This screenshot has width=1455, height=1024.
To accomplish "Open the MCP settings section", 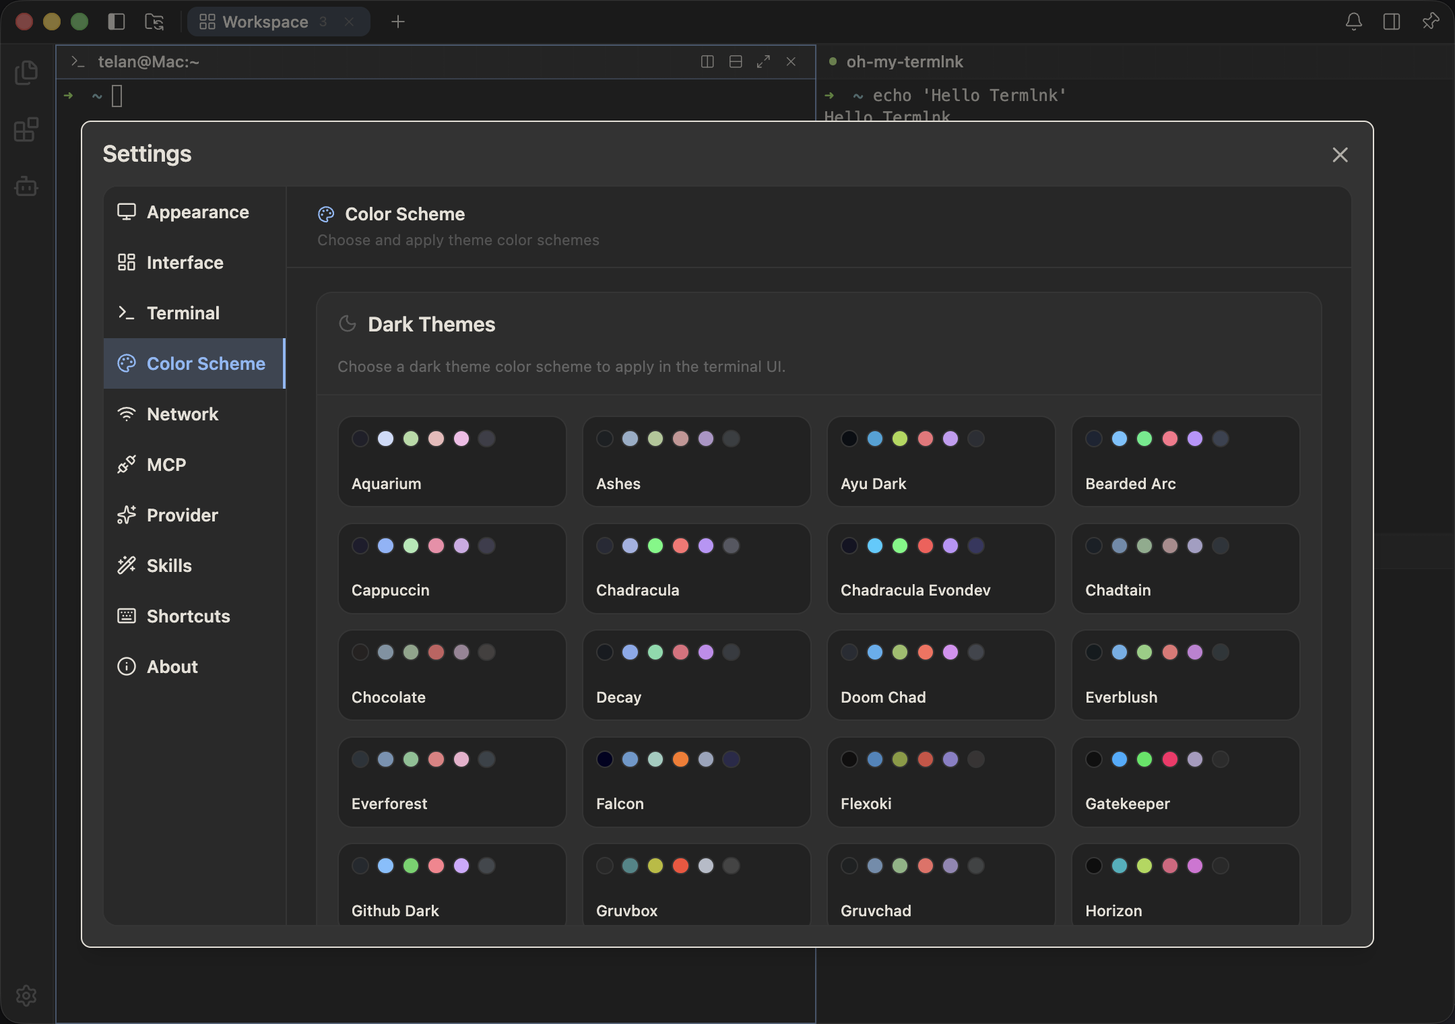I will (195, 465).
